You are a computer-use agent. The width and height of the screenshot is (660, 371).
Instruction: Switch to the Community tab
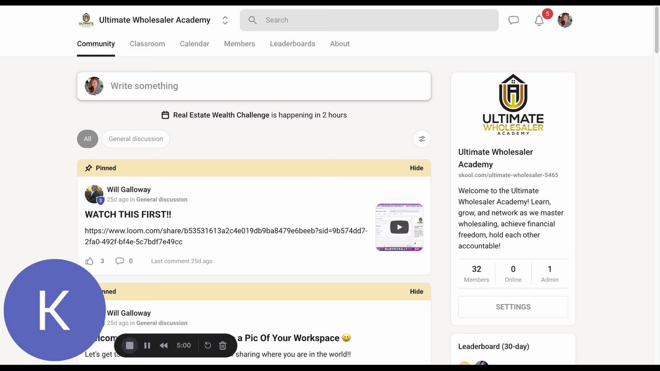pos(96,44)
